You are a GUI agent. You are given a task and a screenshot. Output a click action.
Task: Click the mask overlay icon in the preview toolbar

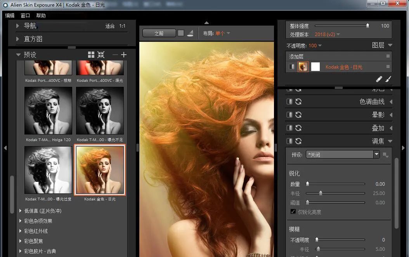point(190,33)
